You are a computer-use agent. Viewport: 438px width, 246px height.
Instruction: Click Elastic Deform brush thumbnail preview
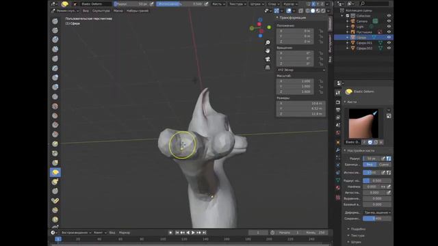coord(363,123)
